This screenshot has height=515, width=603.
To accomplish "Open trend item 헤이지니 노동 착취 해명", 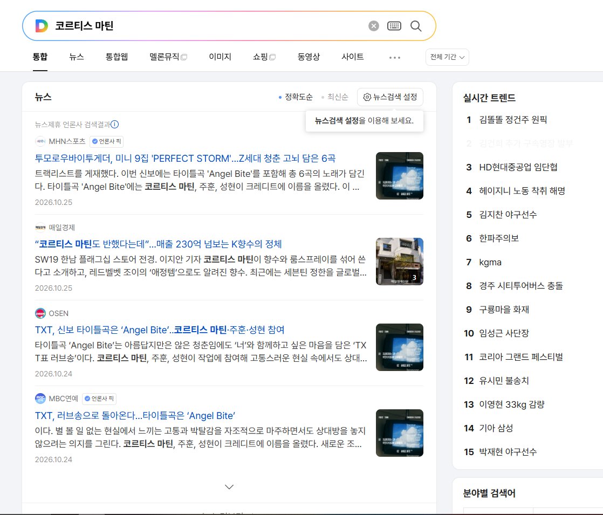I will click(522, 191).
